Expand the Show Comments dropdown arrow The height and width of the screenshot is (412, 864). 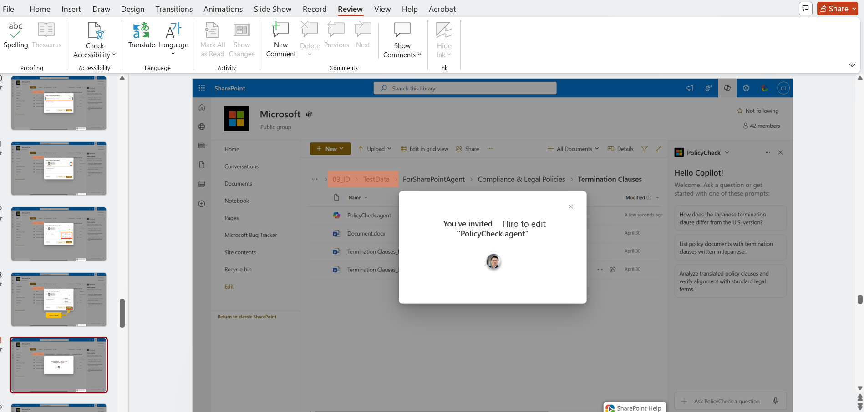tap(419, 55)
